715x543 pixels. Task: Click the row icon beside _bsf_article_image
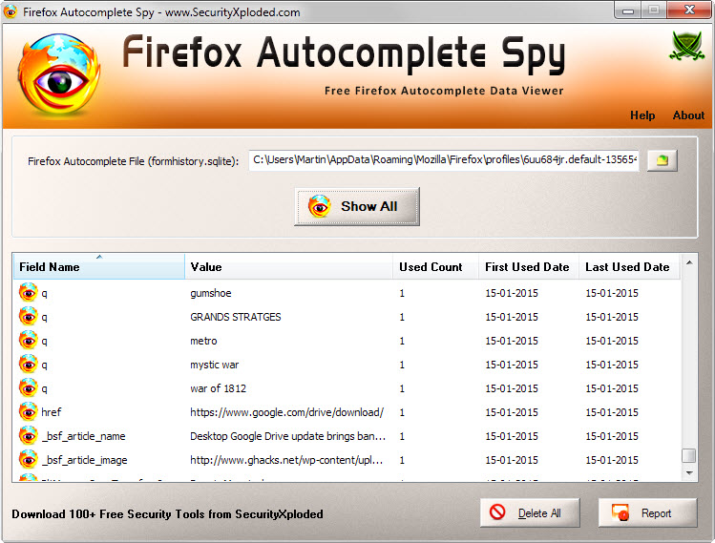[29, 460]
